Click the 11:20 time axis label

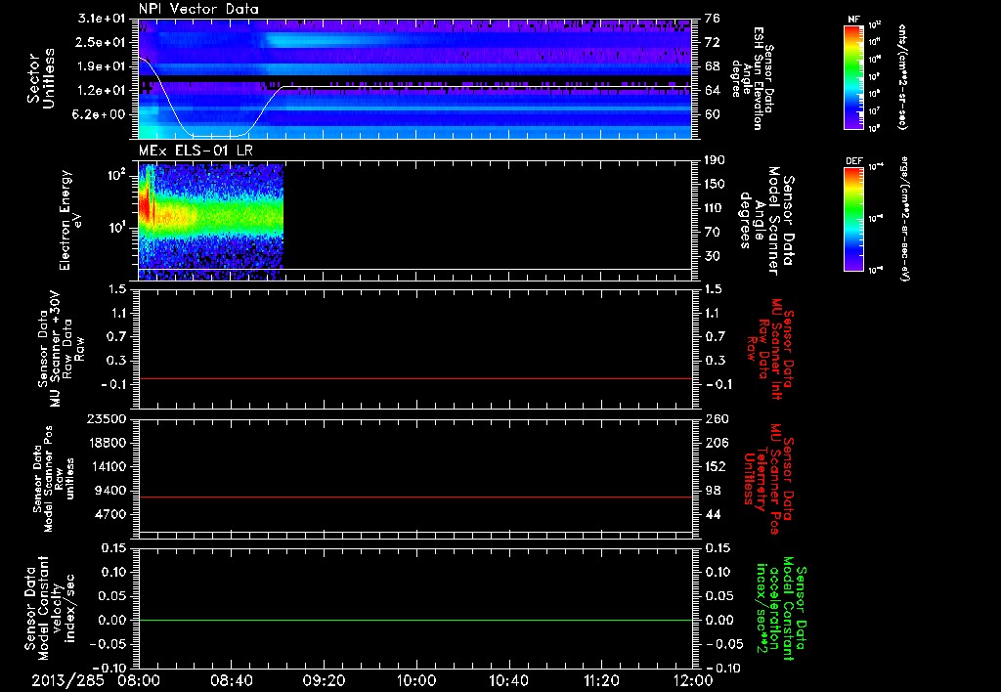600,679
